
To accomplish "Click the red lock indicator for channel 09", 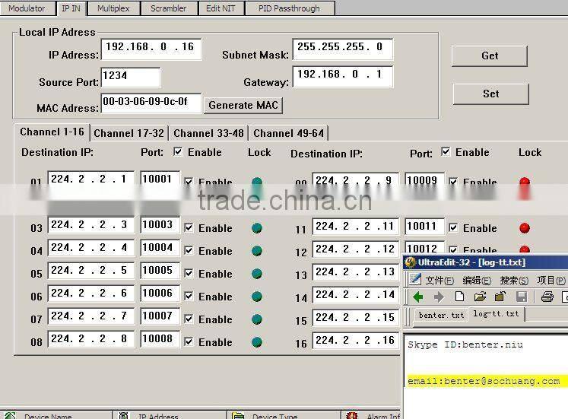I will click(525, 182).
